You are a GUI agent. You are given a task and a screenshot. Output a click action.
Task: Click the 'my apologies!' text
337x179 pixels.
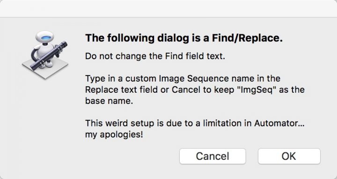pyautogui.click(x=114, y=135)
